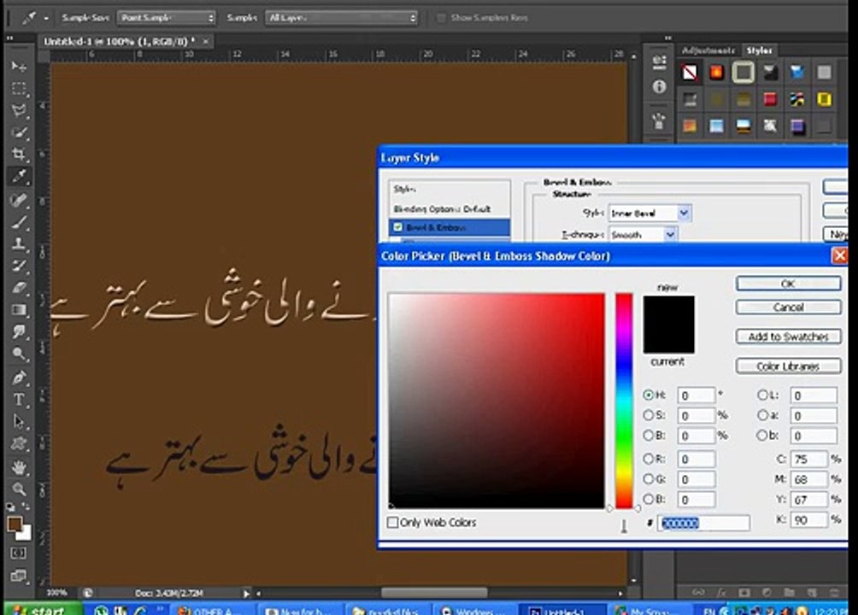This screenshot has width=858, height=615.
Task: Click the horizontal canvas scrollbar thumb
Action: click(434, 593)
